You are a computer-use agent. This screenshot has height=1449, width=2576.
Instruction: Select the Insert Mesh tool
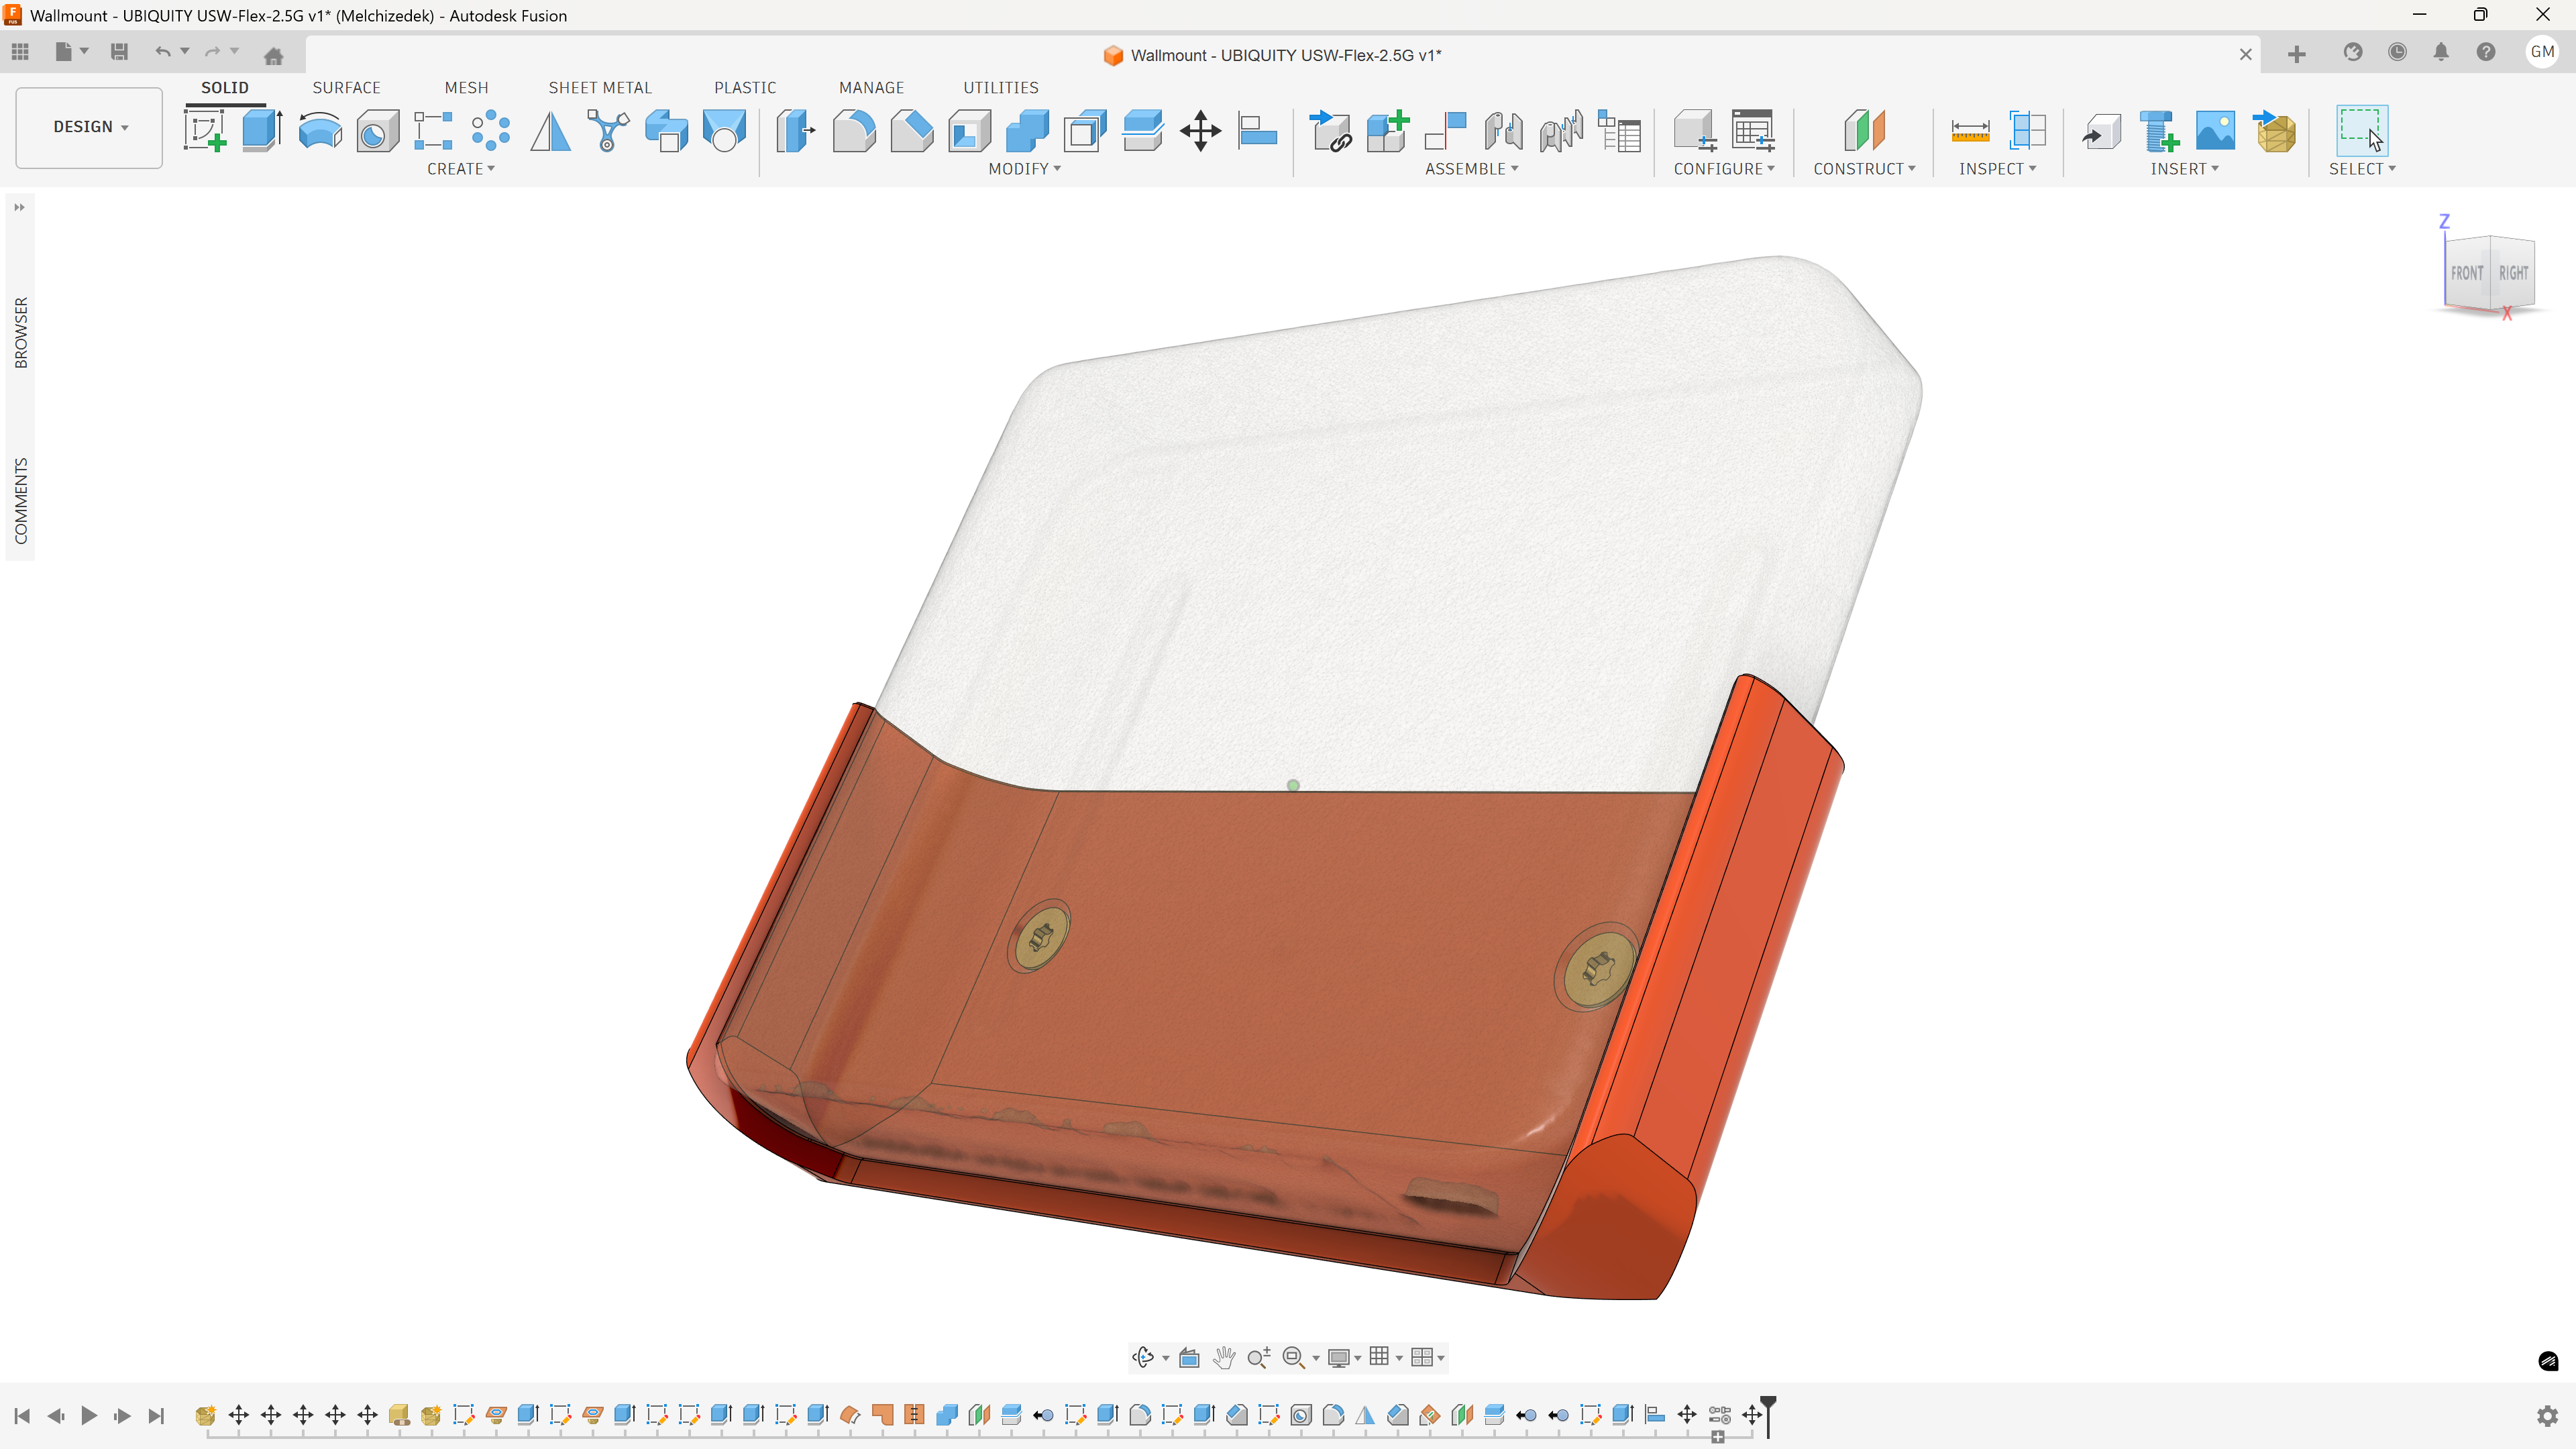coord(2275,131)
